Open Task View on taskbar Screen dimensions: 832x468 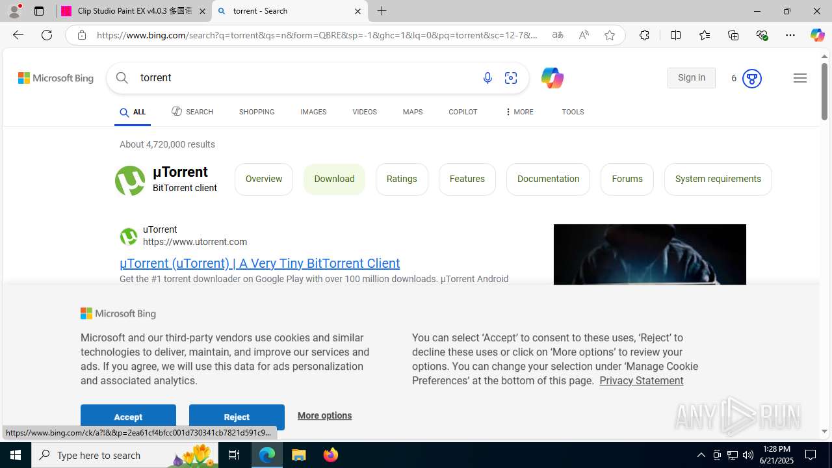point(234,455)
